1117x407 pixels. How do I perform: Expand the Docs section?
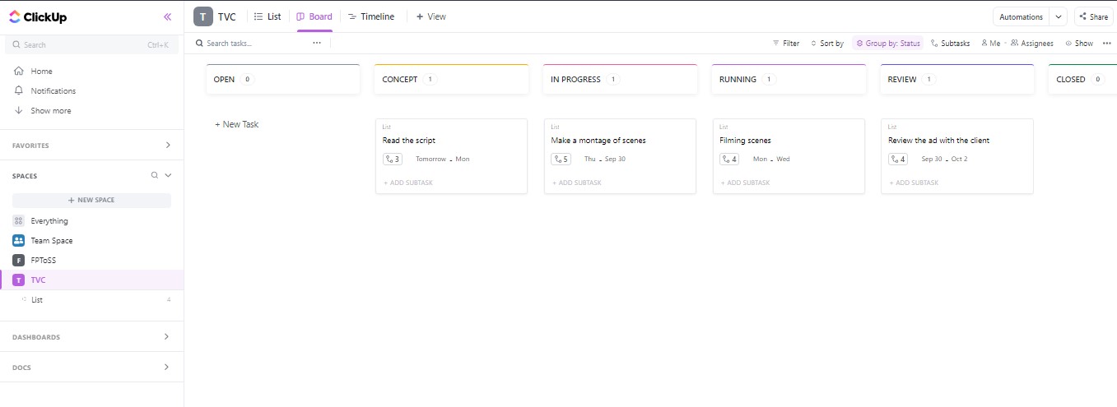click(168, 368)
